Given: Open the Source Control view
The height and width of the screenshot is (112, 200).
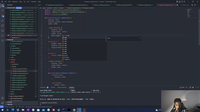Looking at the screenshot, I should coord(2,16).
